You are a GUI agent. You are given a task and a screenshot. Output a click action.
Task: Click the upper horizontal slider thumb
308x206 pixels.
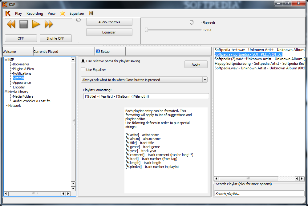(x=192, y=22)
